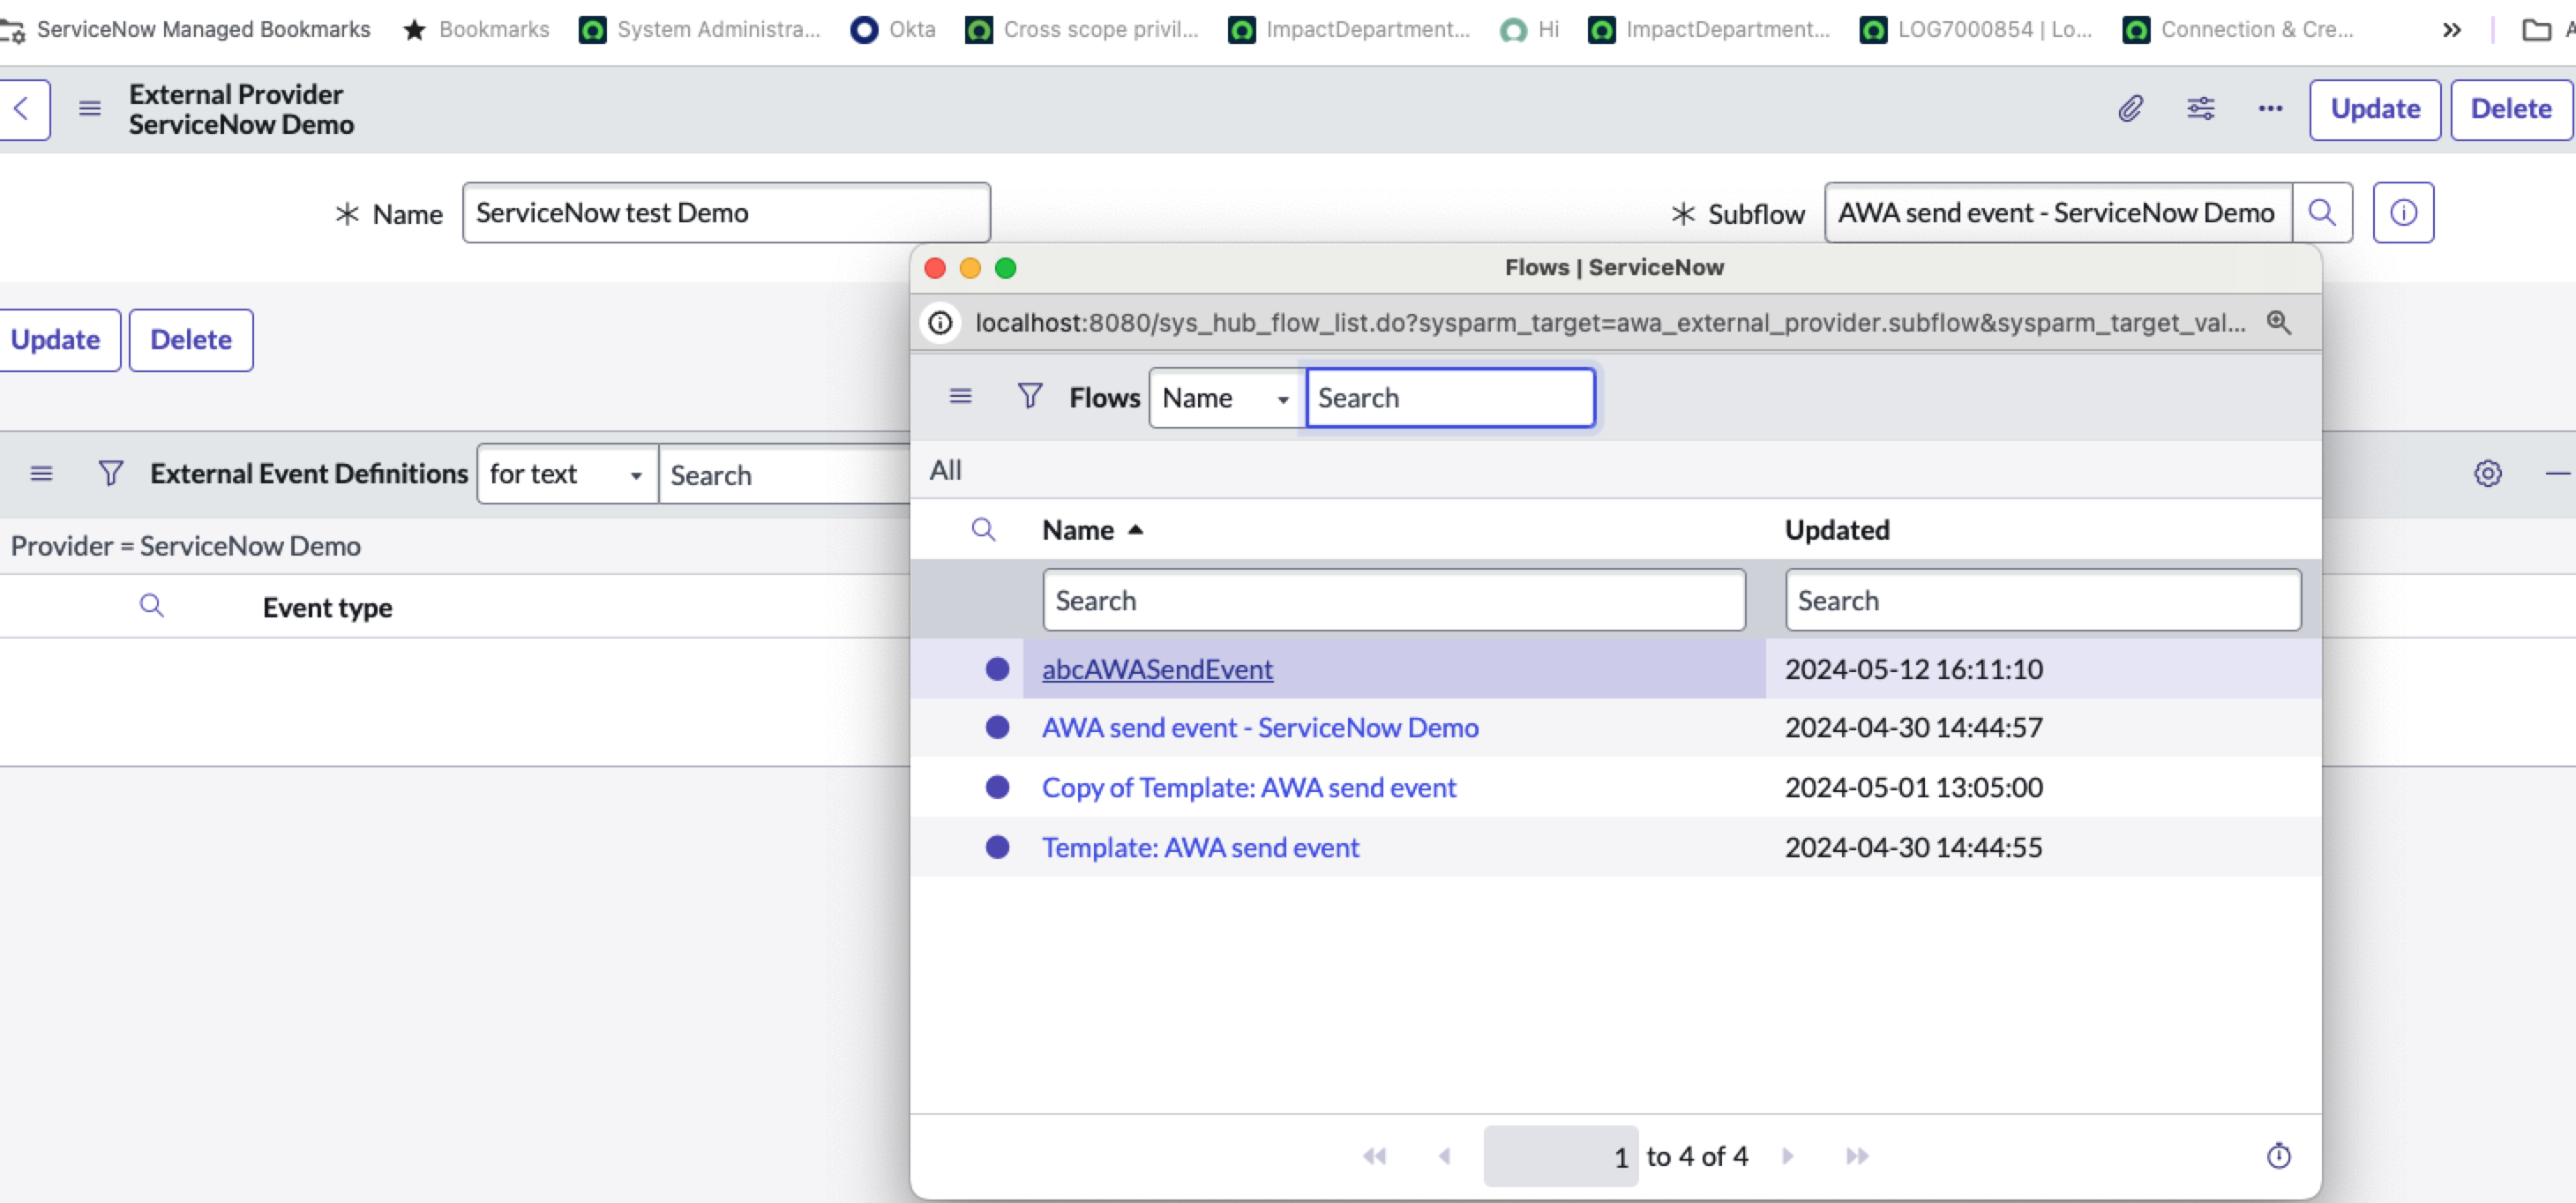Open the 'for text' search dropdown
This screenshot has width=2576, height=1203.
click(x=567, y=474)
